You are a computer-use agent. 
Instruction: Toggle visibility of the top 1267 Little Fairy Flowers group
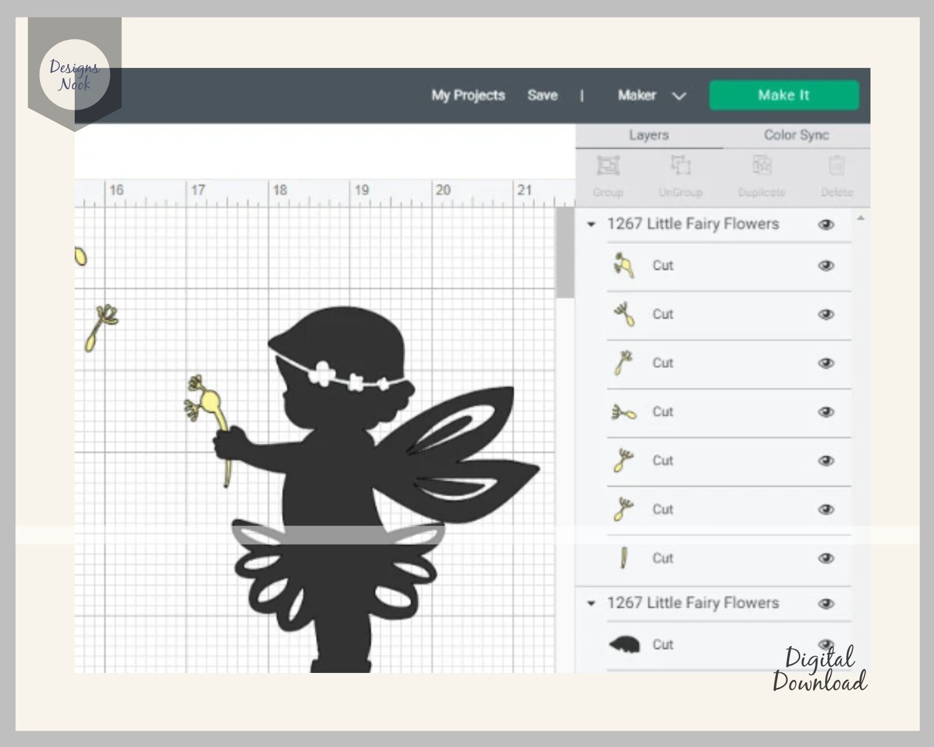pyautogui.click(x=826, y=225)
